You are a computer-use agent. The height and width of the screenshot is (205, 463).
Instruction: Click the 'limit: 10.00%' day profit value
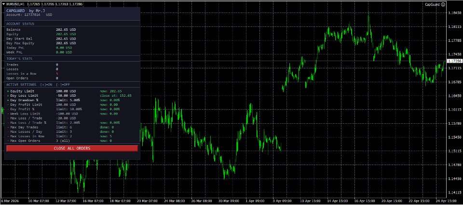point(69,109)
